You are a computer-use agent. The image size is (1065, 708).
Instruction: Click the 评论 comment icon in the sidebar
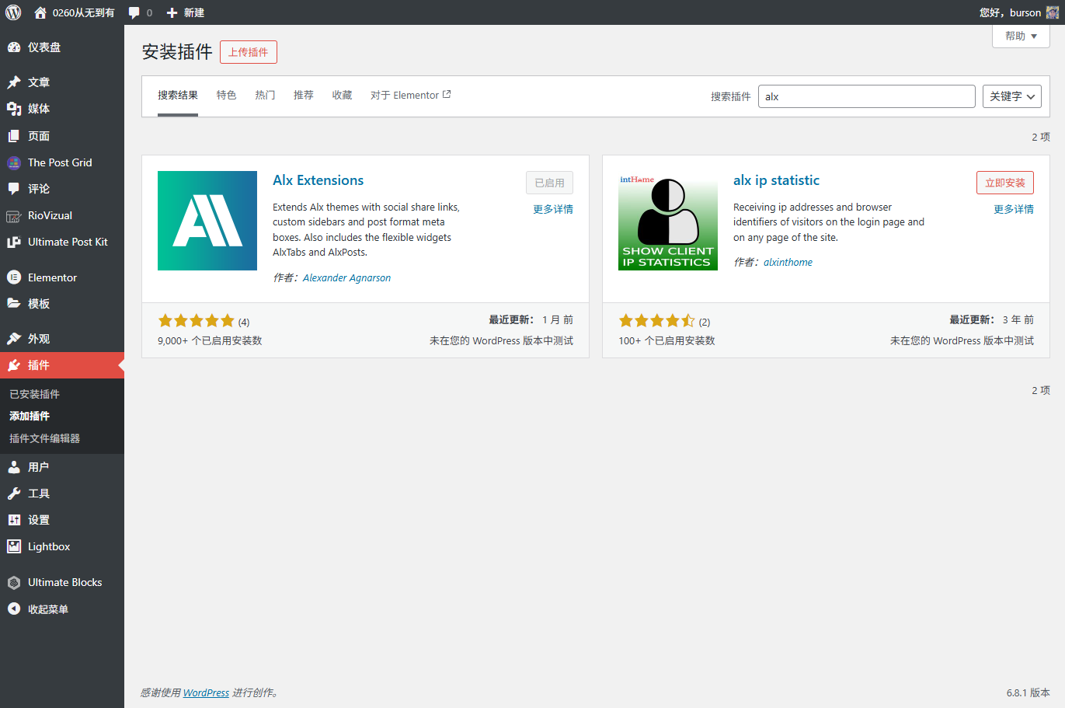tap(14, 189)
